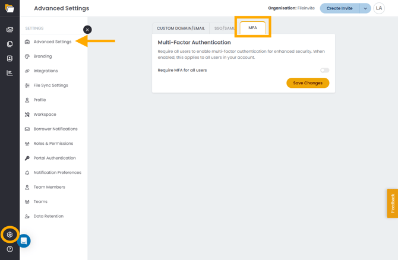Open the inbox icon in left rail
The height and width of the screenshot is (260, 398).
click(10, 30)
